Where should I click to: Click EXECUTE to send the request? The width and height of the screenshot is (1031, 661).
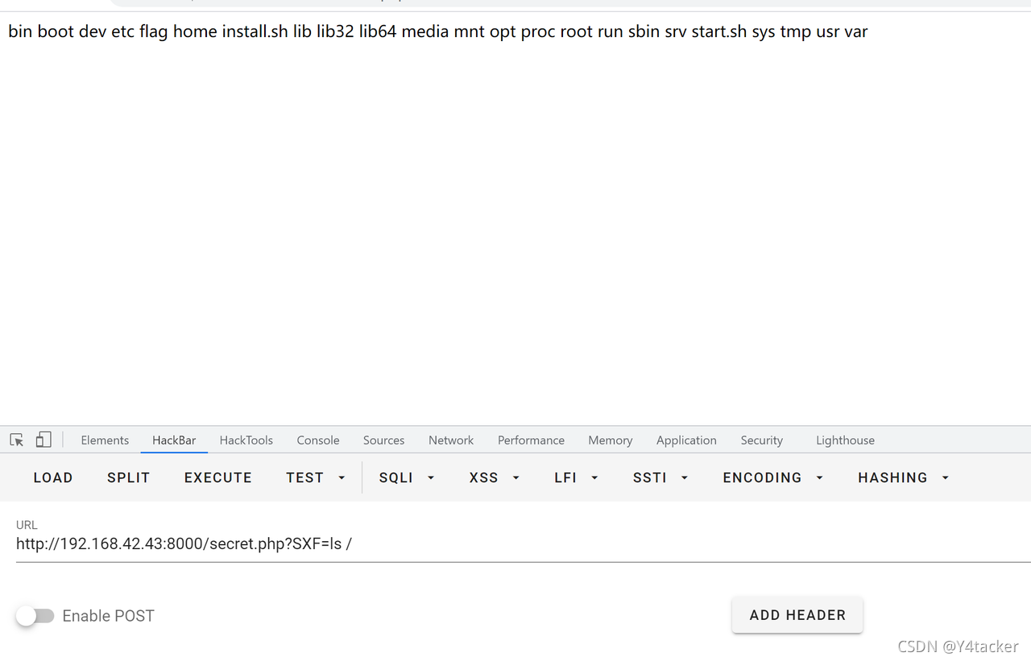[x=218, y=477]
